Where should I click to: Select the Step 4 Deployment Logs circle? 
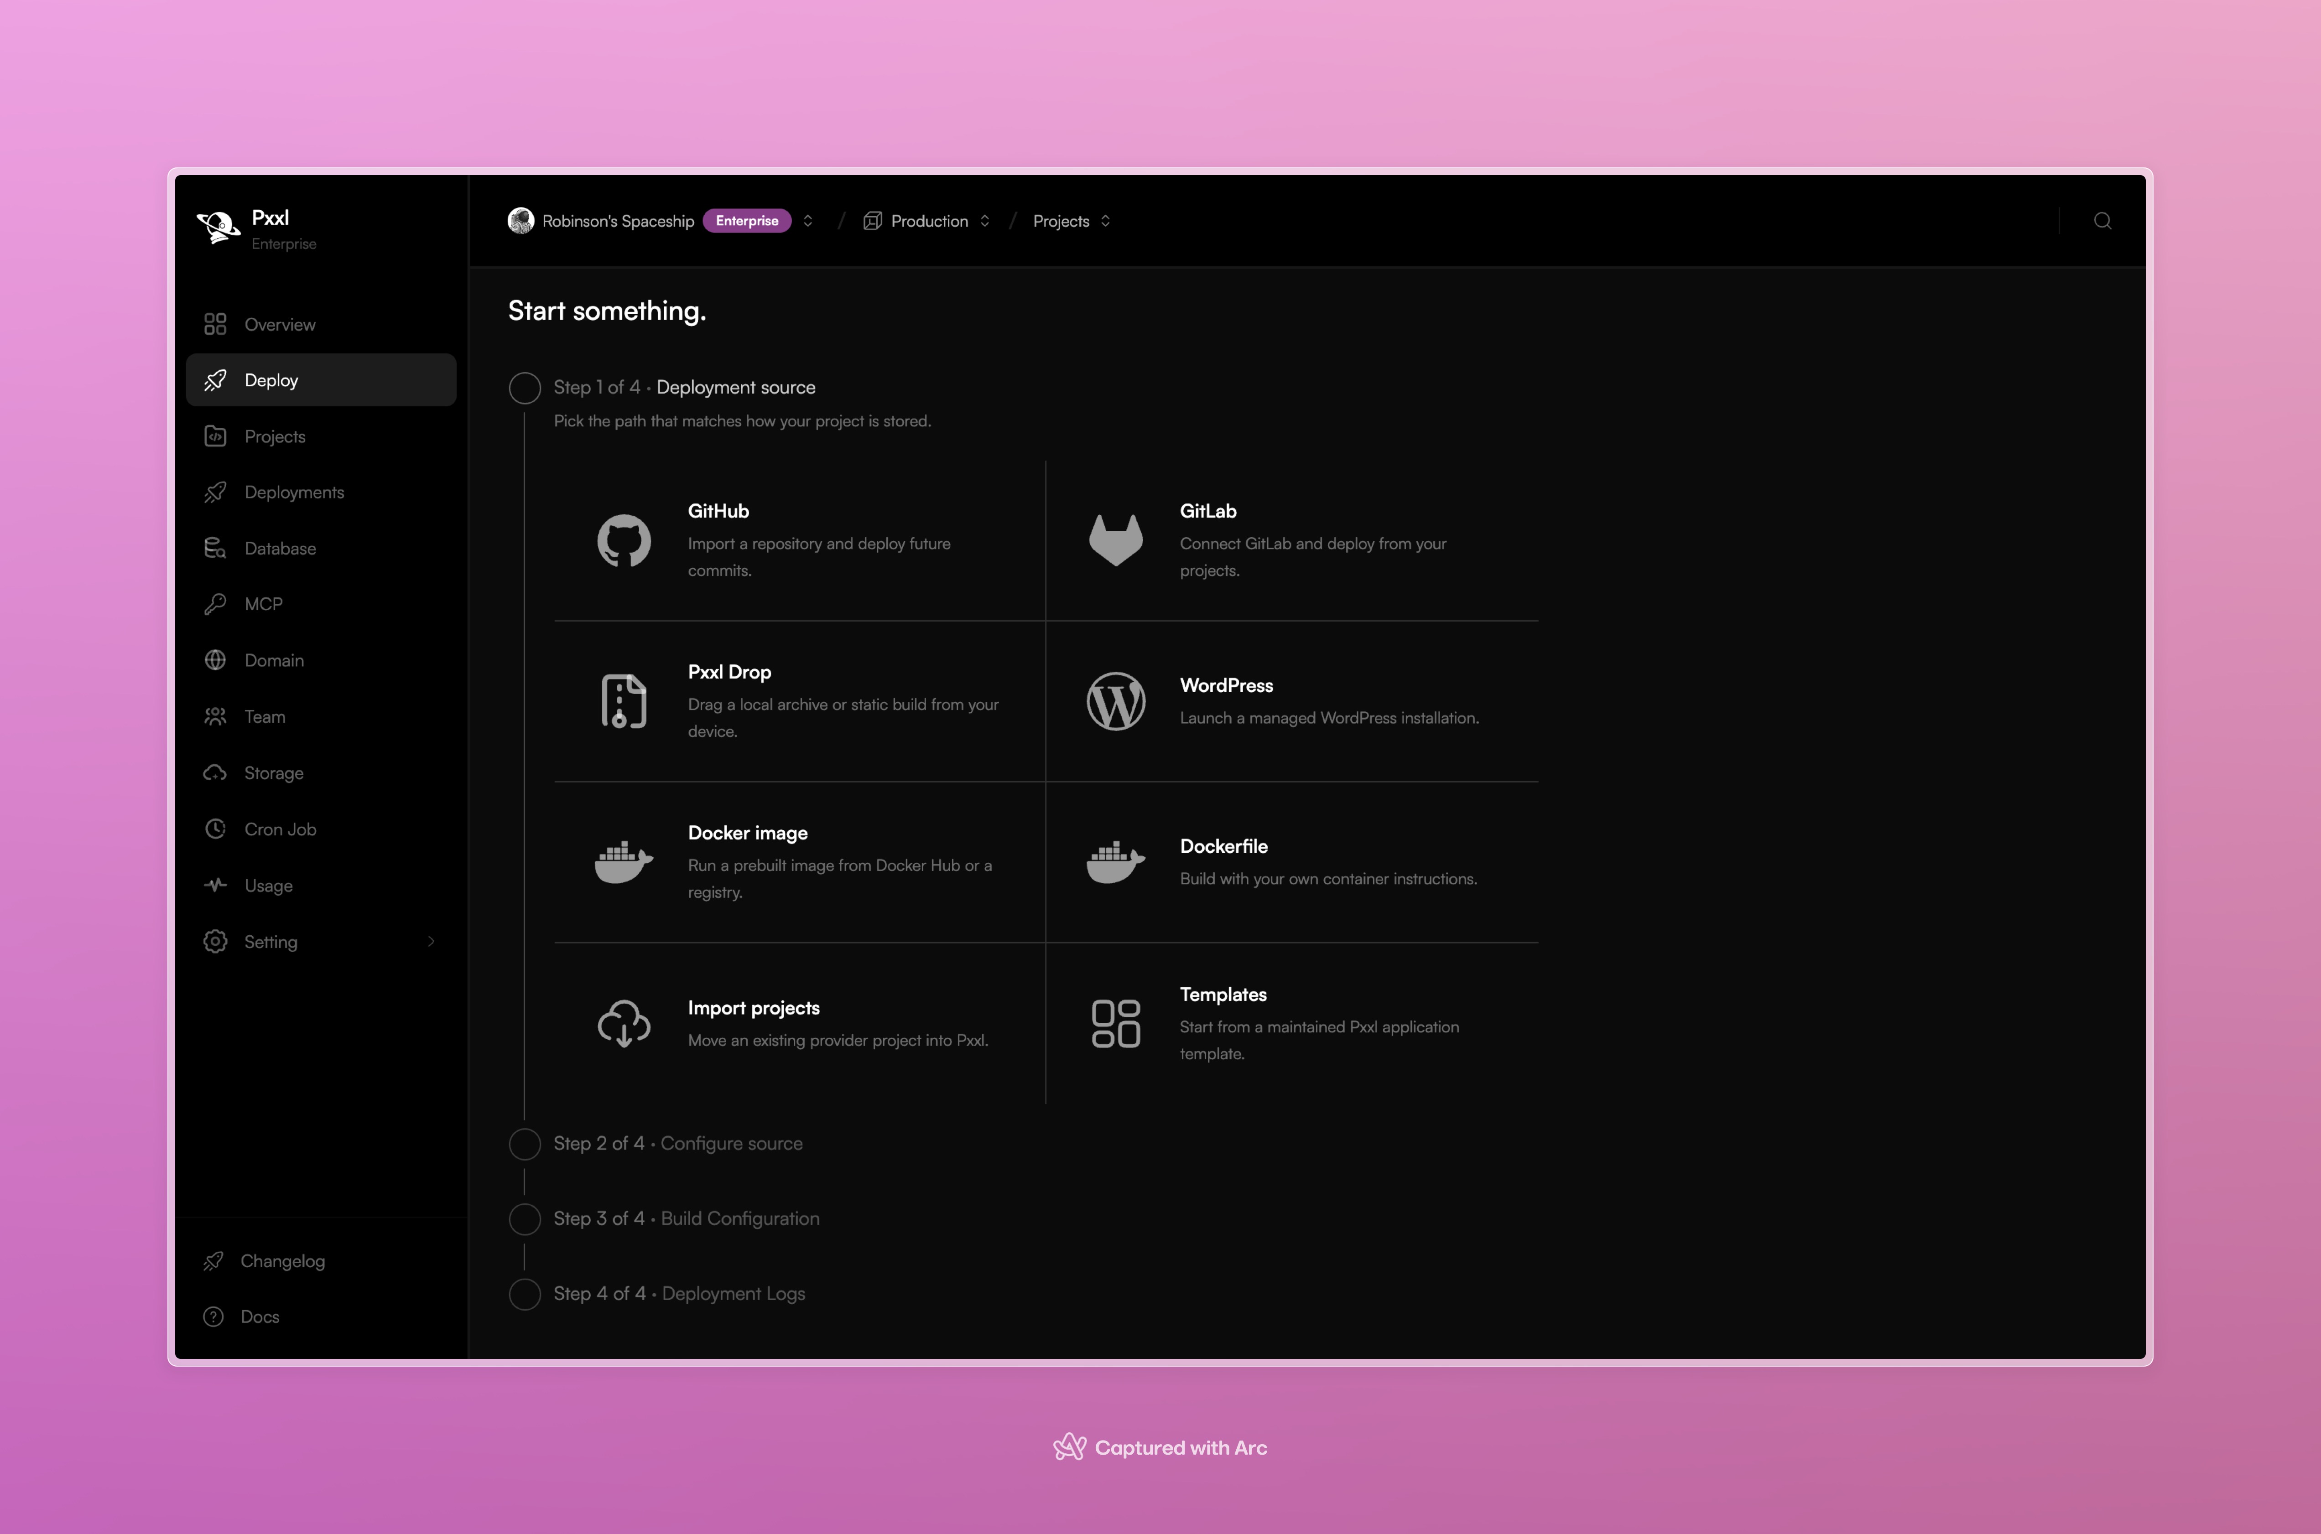click(525, 1294)
